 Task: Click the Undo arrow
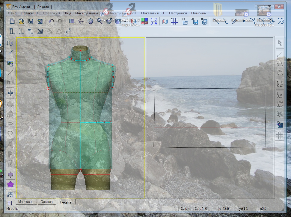(51, 21)
